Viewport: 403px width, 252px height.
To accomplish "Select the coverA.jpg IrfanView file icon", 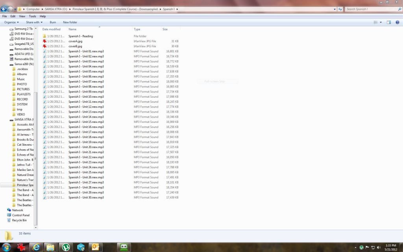I will [x=44, y=41].
